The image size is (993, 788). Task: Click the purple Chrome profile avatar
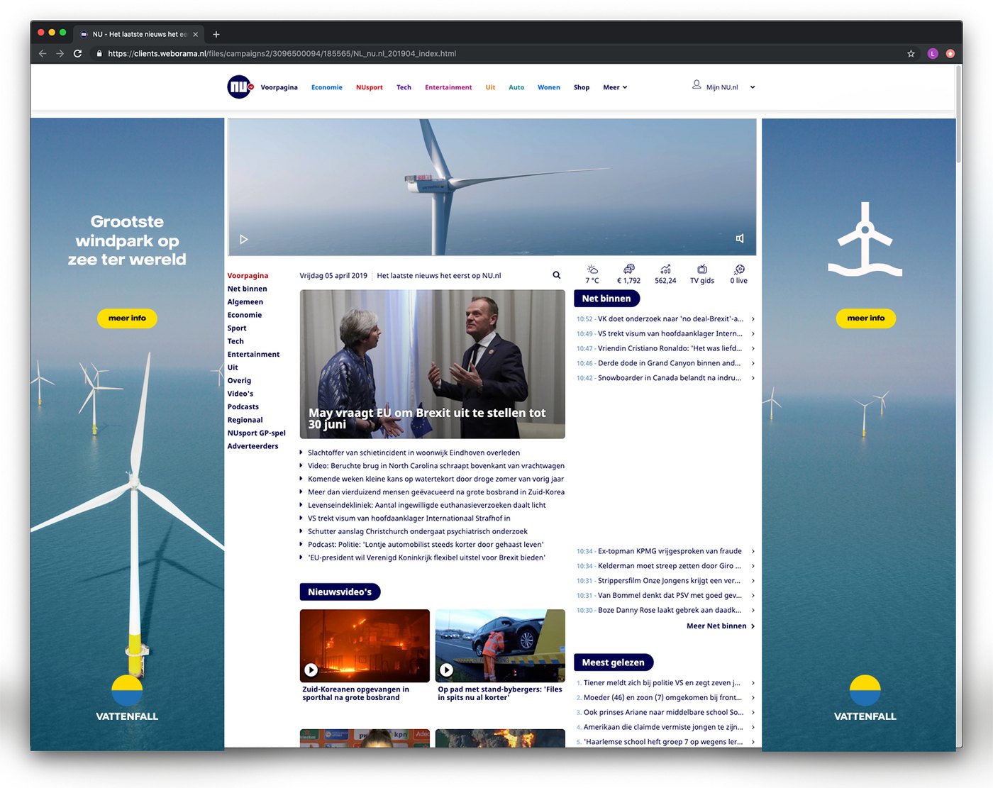(933, 53)
